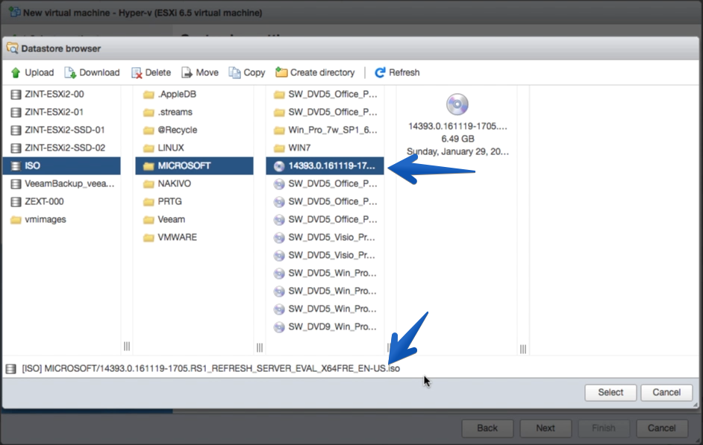
Task: Select the SW_DVD9_Win_Pro... ISO file
Action: coord(325,326)
